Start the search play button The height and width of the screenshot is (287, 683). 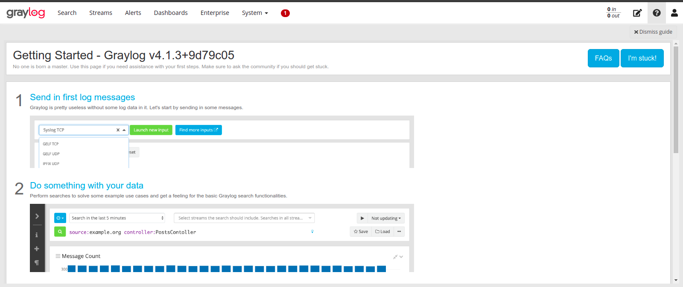[362, 218]
